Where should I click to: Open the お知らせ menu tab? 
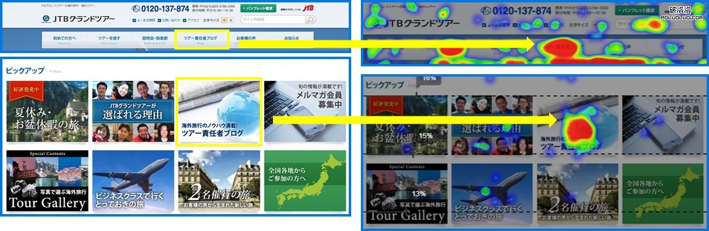click(291, 40)
